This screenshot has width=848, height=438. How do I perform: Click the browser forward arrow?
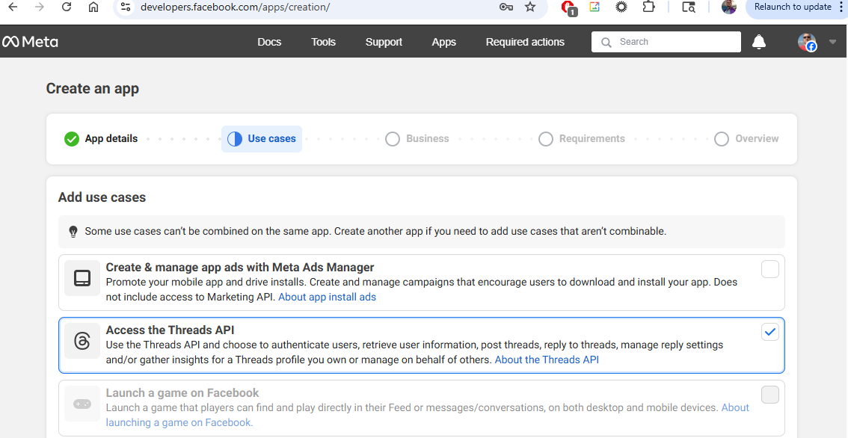pyautogui.click(x=40, y=7)
